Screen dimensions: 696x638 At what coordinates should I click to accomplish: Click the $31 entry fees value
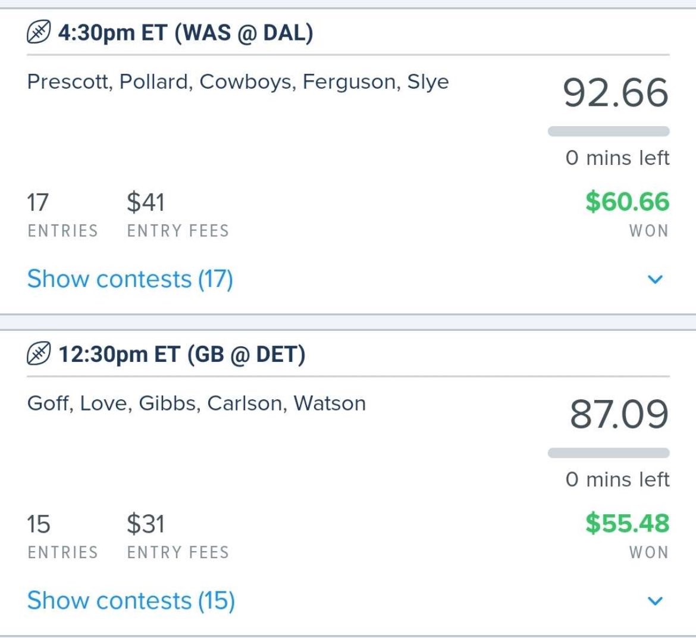145,524
